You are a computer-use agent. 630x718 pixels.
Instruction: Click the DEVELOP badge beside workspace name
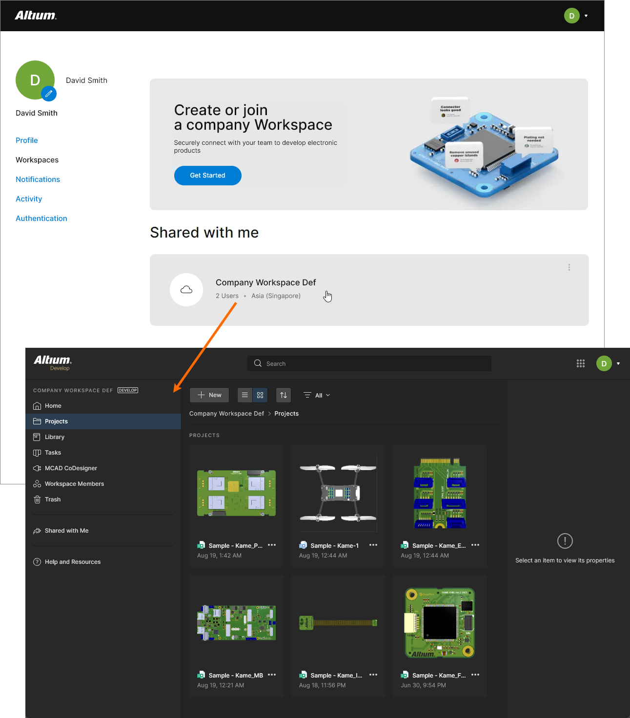coord(128,390)
